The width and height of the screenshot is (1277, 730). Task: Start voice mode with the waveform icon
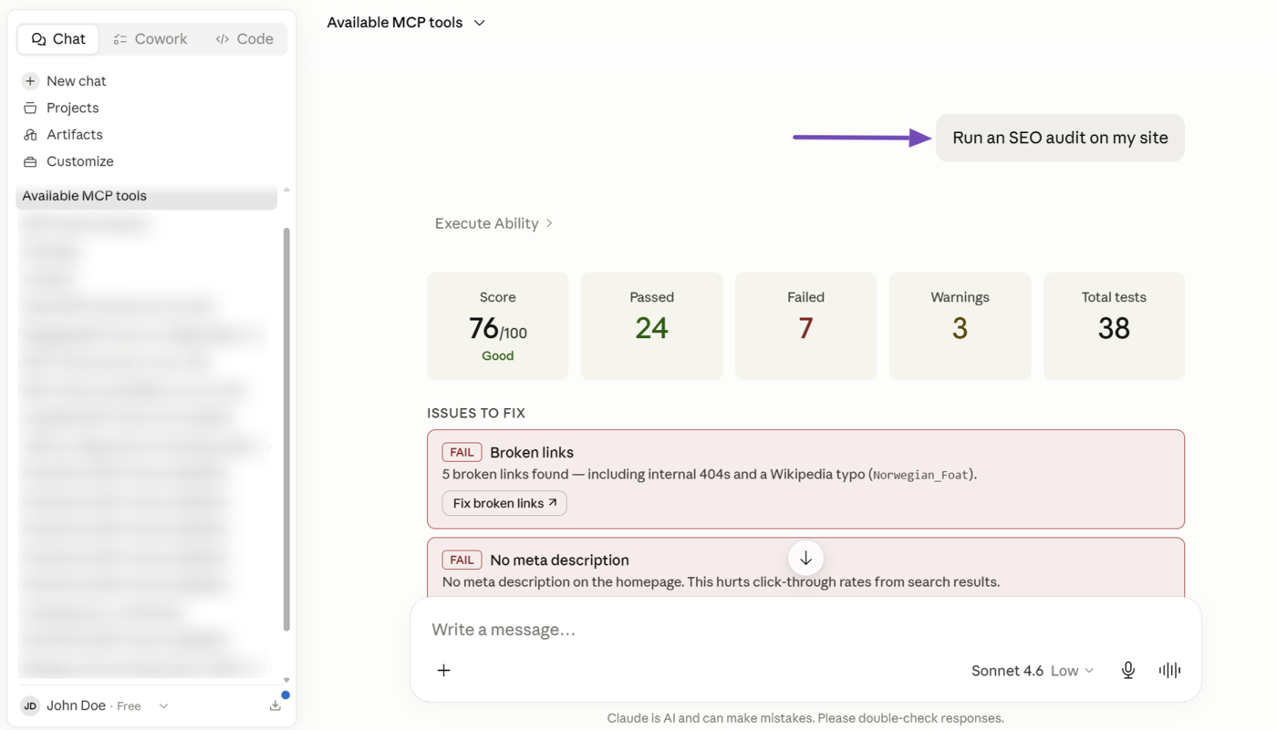point(1169,671)
